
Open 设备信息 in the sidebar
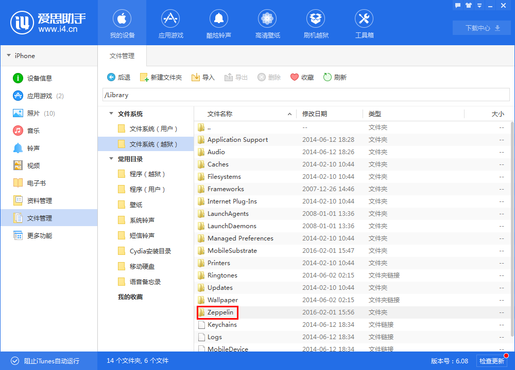coord(39,78)
